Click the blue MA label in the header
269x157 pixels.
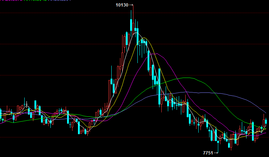point(60,1)
